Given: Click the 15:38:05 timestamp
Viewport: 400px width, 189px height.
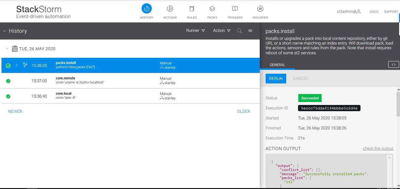Looking at the screenshot, I should (39, 65).
